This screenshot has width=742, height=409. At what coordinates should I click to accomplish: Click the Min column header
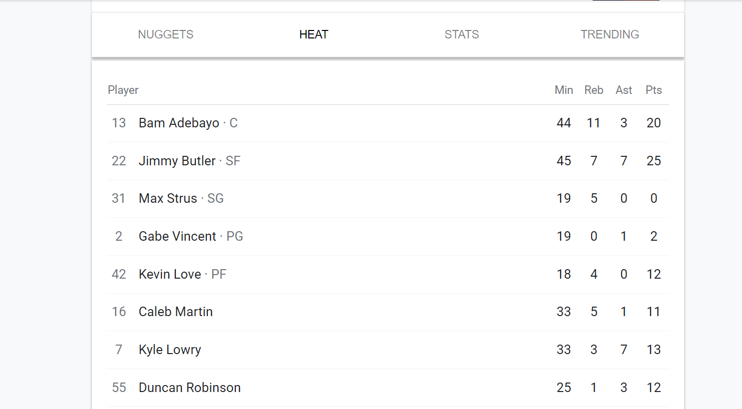pos(564,90)
